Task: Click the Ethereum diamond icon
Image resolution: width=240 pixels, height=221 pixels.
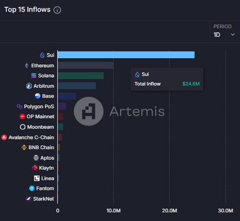Action: (x=27, y=65)
